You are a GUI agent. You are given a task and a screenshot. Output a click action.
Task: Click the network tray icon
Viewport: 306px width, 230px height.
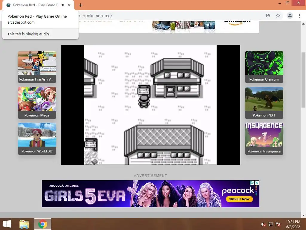pyautogui.click(x=271, y=224)
